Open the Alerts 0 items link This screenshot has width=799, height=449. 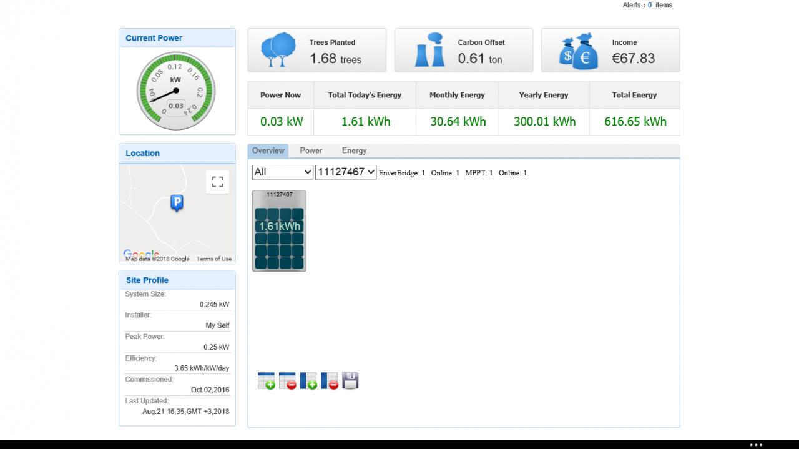pos(647,5)
